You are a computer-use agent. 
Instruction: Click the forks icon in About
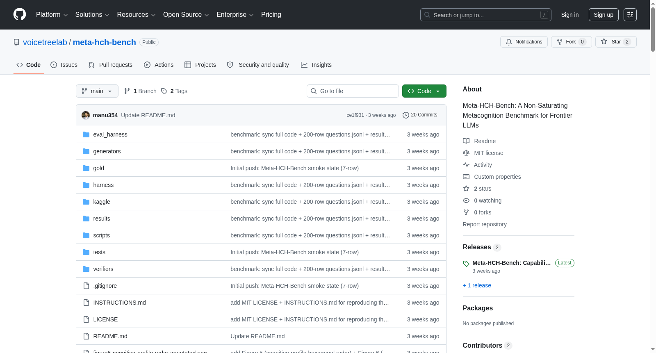point(466,212)
